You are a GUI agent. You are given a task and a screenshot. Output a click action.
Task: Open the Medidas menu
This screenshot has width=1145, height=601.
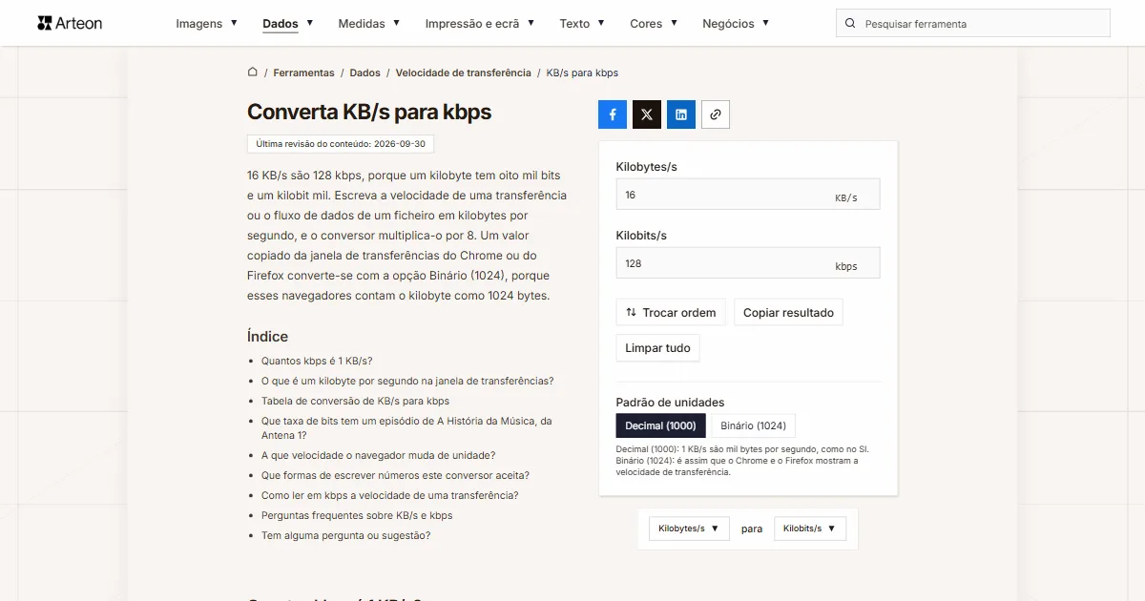point(369,24)
